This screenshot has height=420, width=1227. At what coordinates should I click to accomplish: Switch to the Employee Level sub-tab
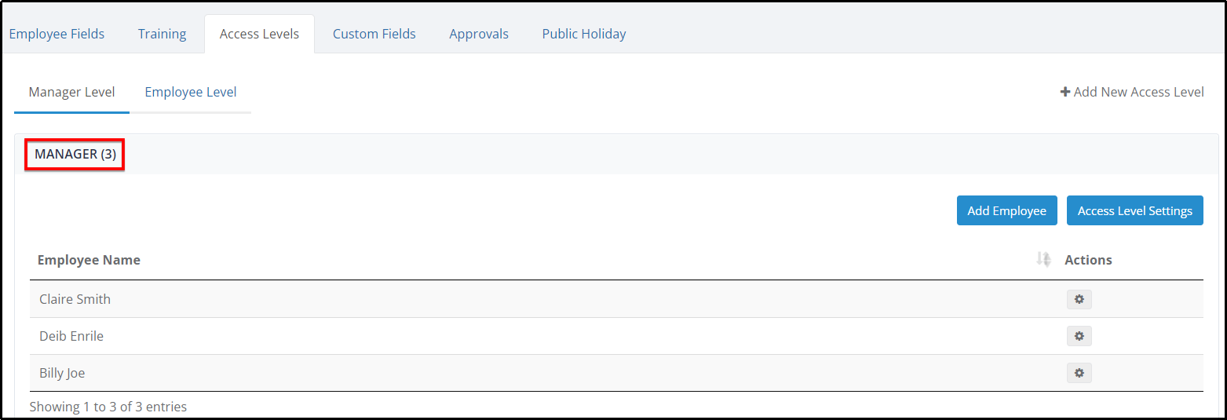tap(191, 93)
